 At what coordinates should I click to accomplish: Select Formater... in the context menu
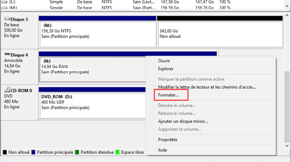tap(168, 95)
